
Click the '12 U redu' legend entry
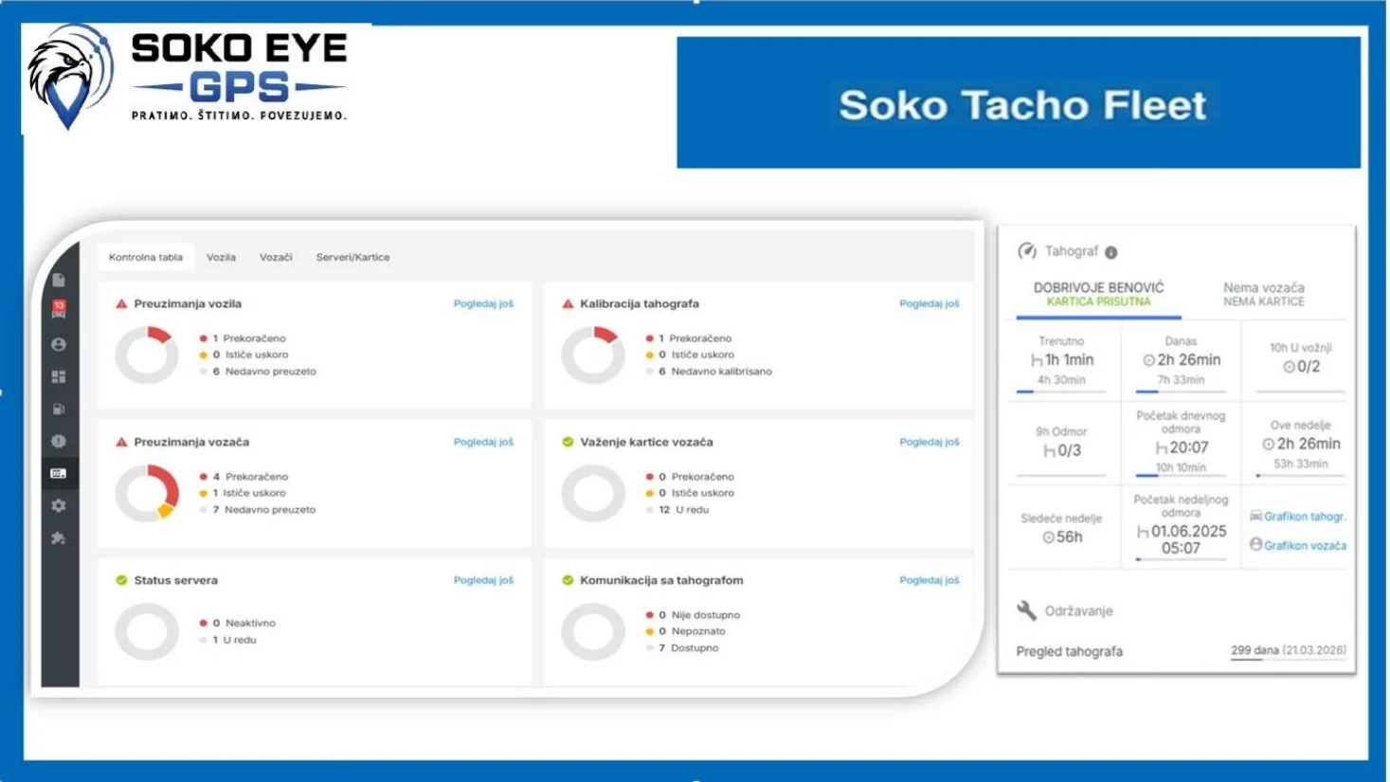click(678, 510)
